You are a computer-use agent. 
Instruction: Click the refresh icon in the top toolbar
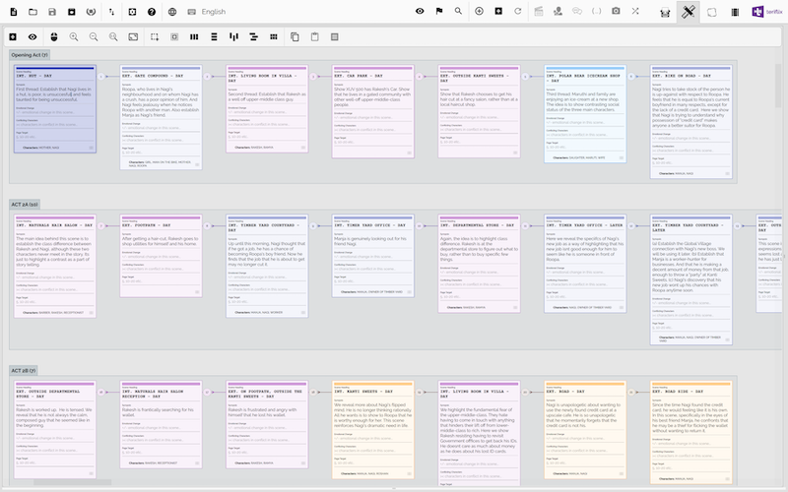[x=518, y=11]
